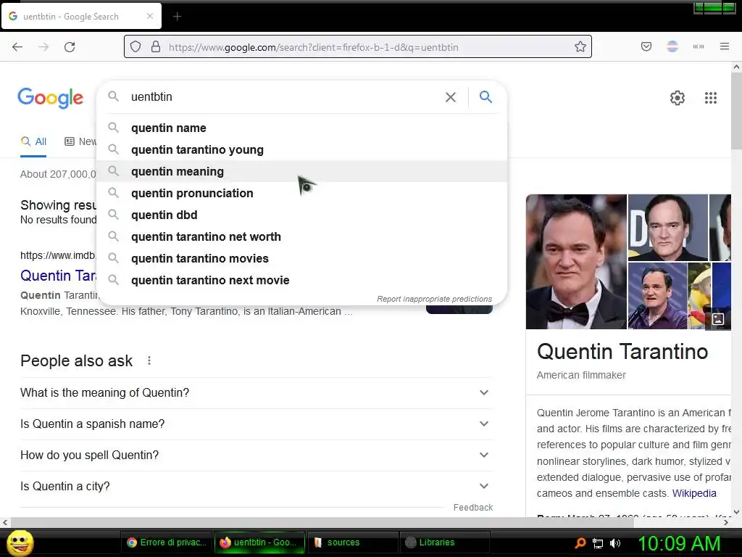Image resolution: width=742 pixels, height=557 pixels.
Task: Click 'Report inappropriate predictions' link
Action: (435, 299)
